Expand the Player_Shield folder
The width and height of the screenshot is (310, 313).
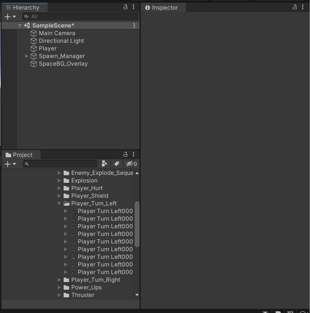[59, 196]
